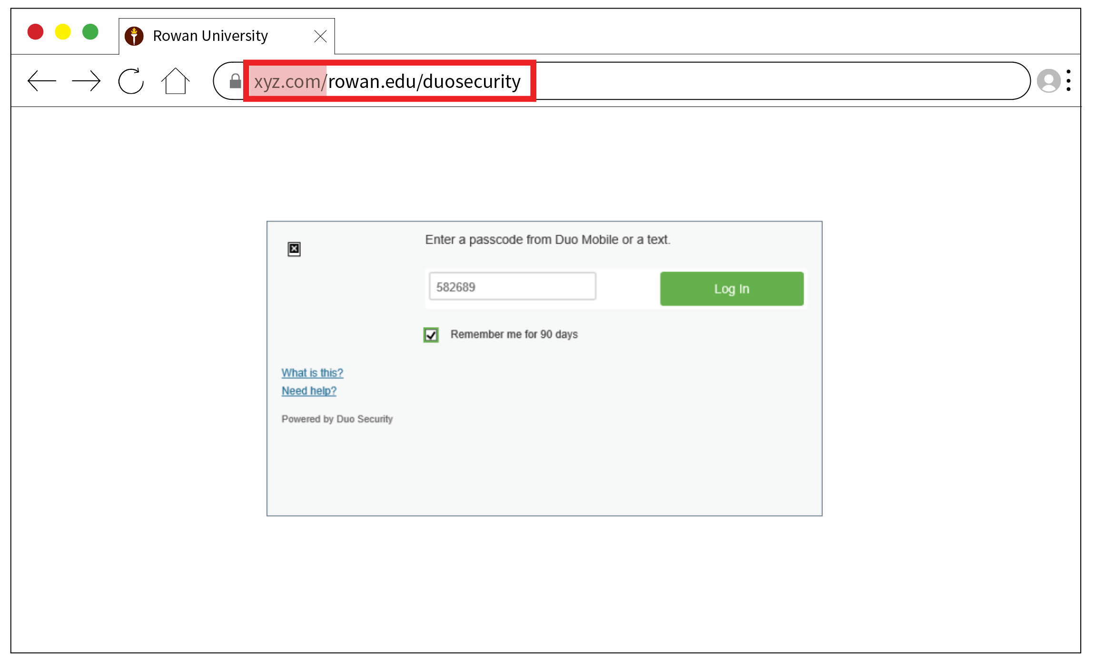1096x665 pixels.
Task: Open the What is this? link
Action: 313,372
